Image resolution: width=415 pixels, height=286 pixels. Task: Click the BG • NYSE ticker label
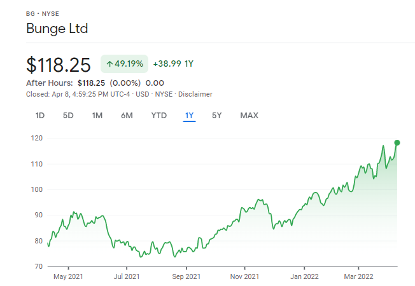pos(43,14)
